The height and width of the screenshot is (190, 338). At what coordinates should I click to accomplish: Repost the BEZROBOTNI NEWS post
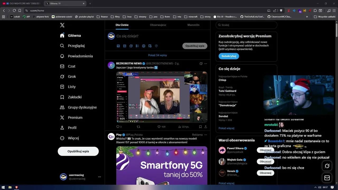pos(138,127)
